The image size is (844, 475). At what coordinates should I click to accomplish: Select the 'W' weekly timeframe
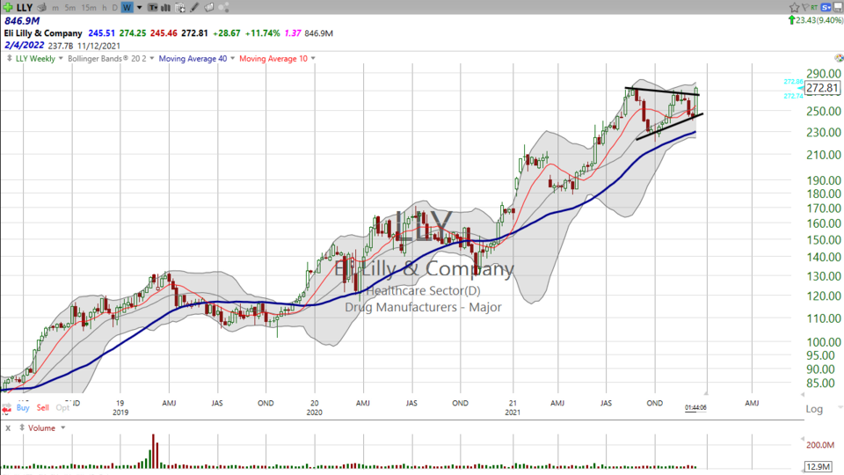127,8
